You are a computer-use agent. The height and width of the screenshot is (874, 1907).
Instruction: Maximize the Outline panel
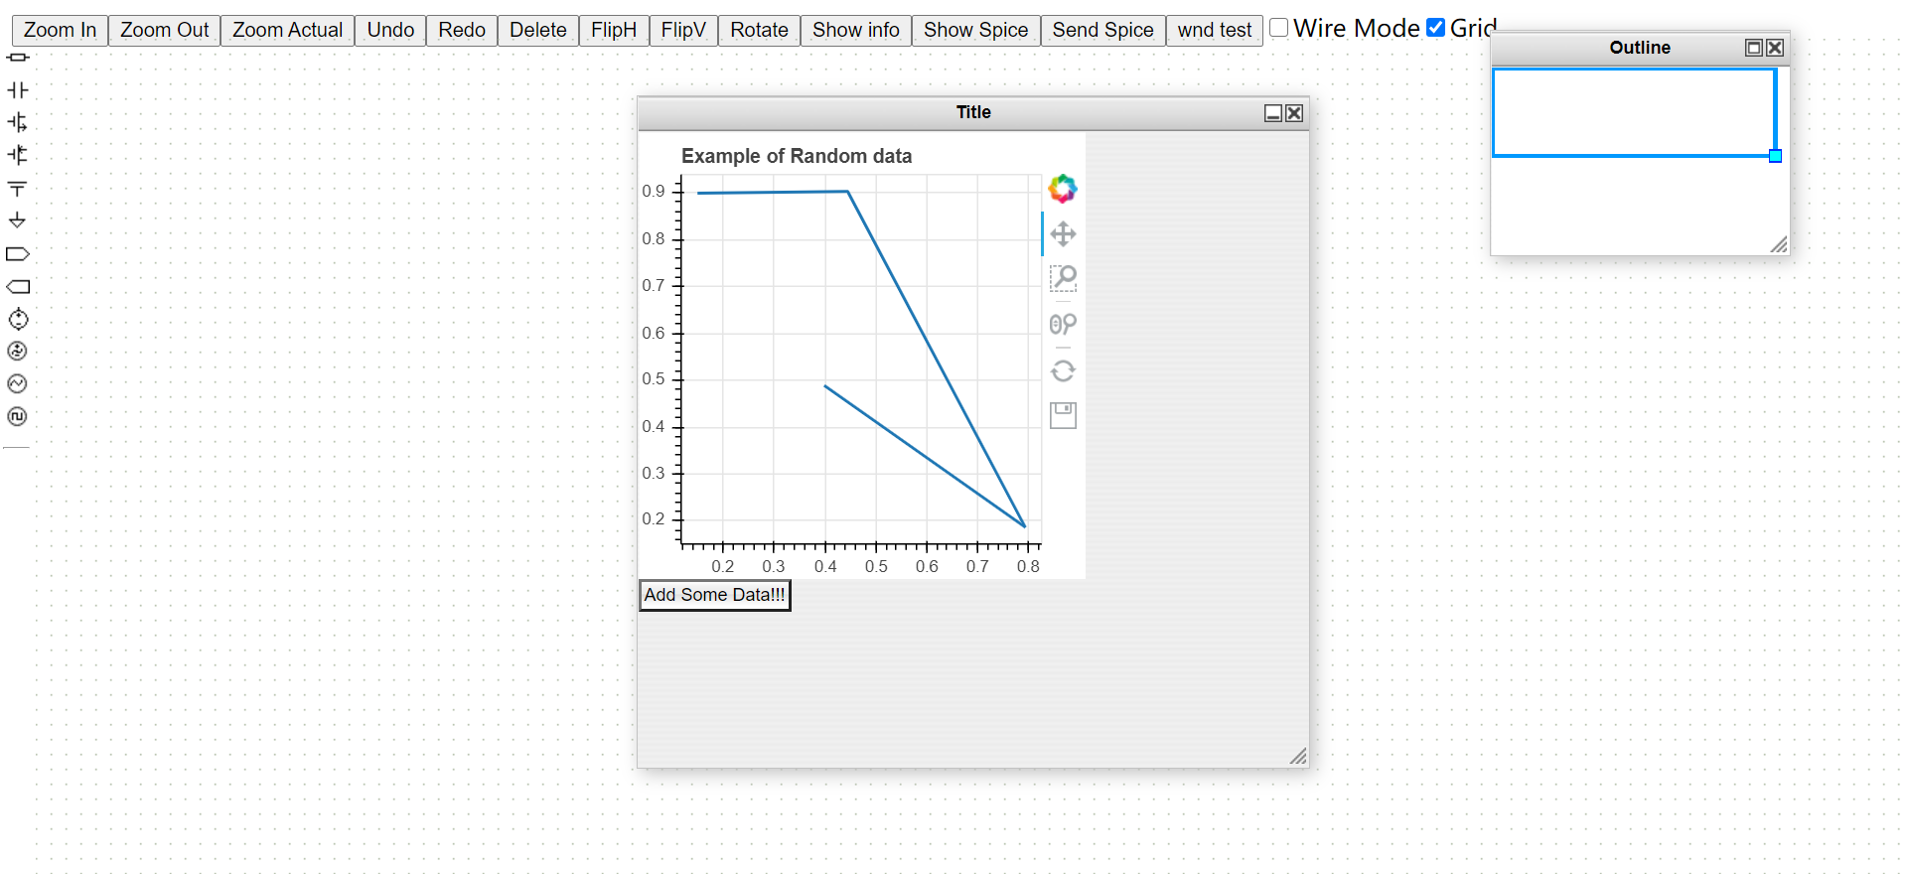(x=1754, y=48)
